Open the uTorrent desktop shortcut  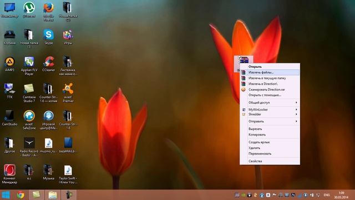(x=29, y=9)
